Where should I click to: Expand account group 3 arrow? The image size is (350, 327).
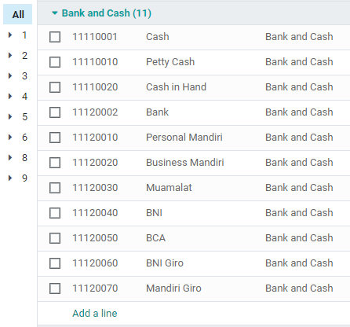[10, 75]
